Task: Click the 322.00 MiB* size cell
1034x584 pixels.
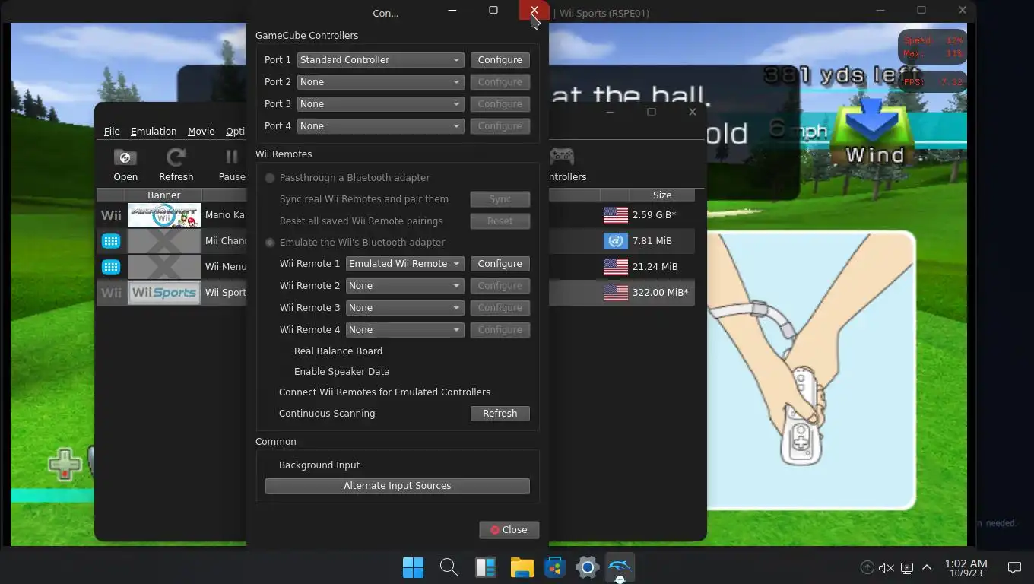Action: click(660, 293)
